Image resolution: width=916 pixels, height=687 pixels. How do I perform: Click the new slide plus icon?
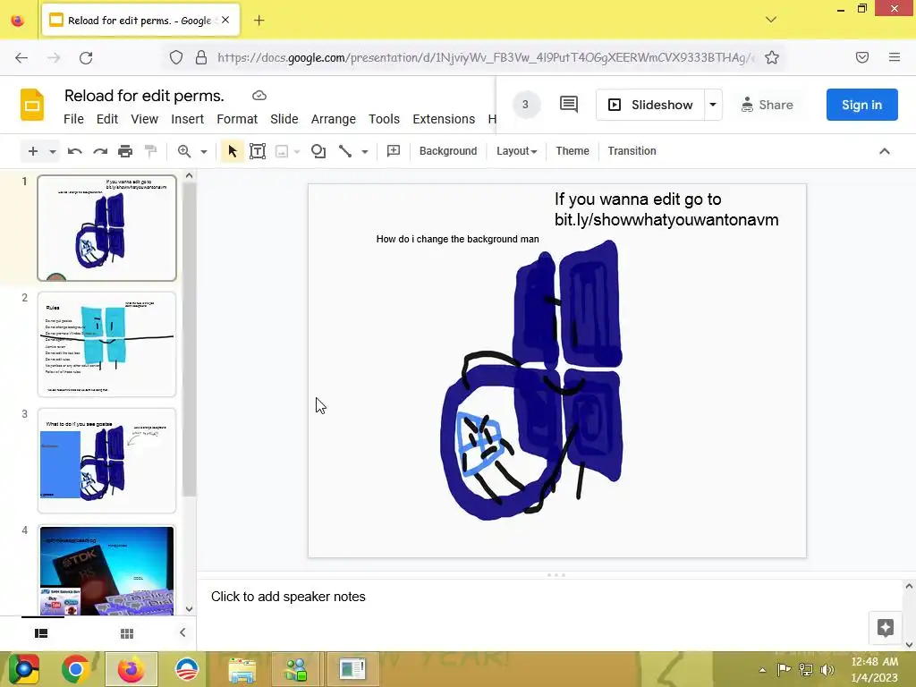33,151
